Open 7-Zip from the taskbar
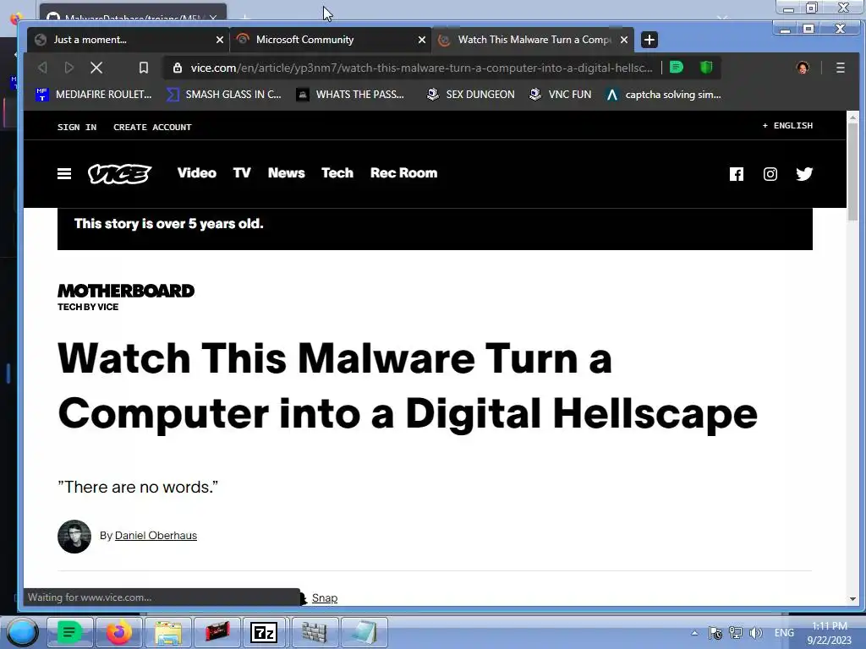Screen dimensions: 866x649 pyautogui.click(x=266, y=632)
